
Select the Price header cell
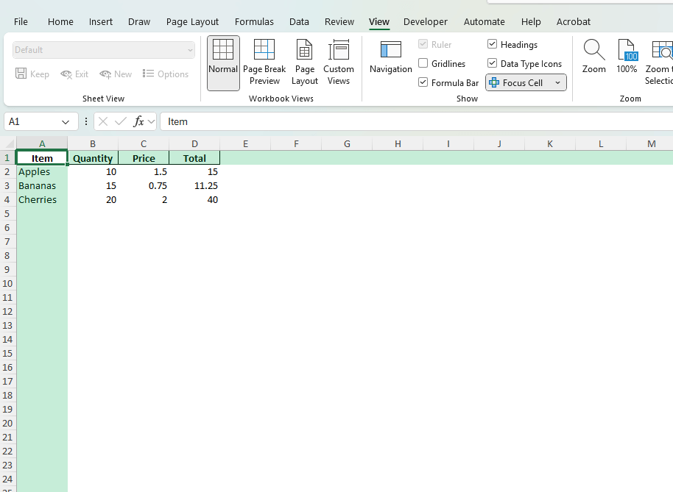[144, 158]
